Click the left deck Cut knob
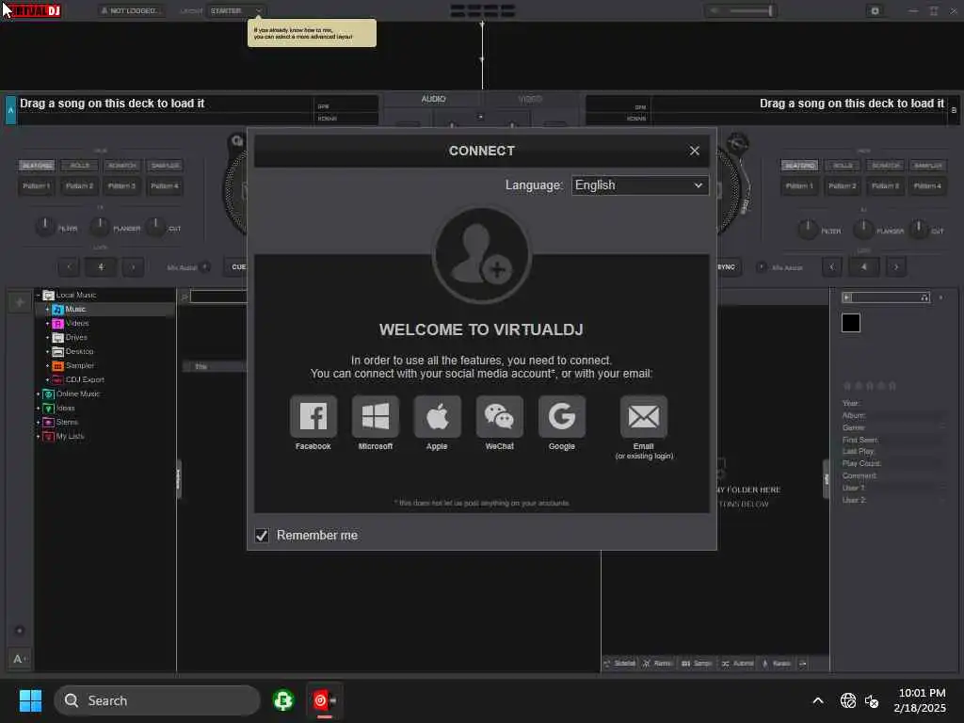This screenshot has height=723, width=964. pyautogui.click(x=155, y=227)
